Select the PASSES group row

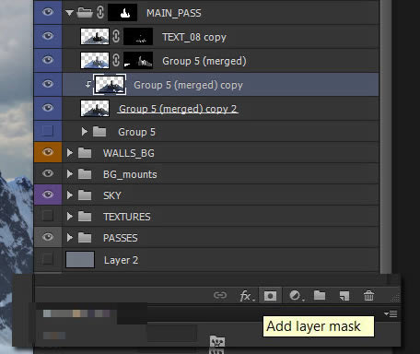(220, 237)
